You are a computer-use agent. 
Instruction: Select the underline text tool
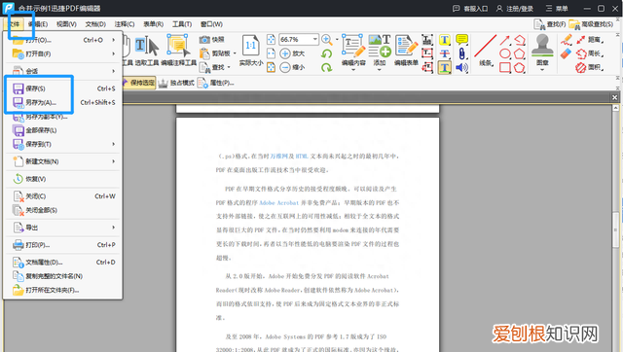click(x=445, y=67)
